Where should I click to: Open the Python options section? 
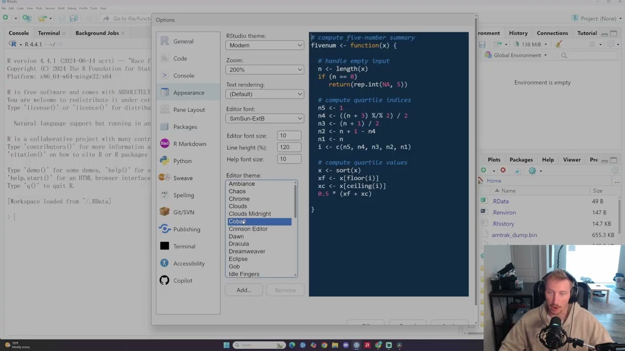point(188,161)
